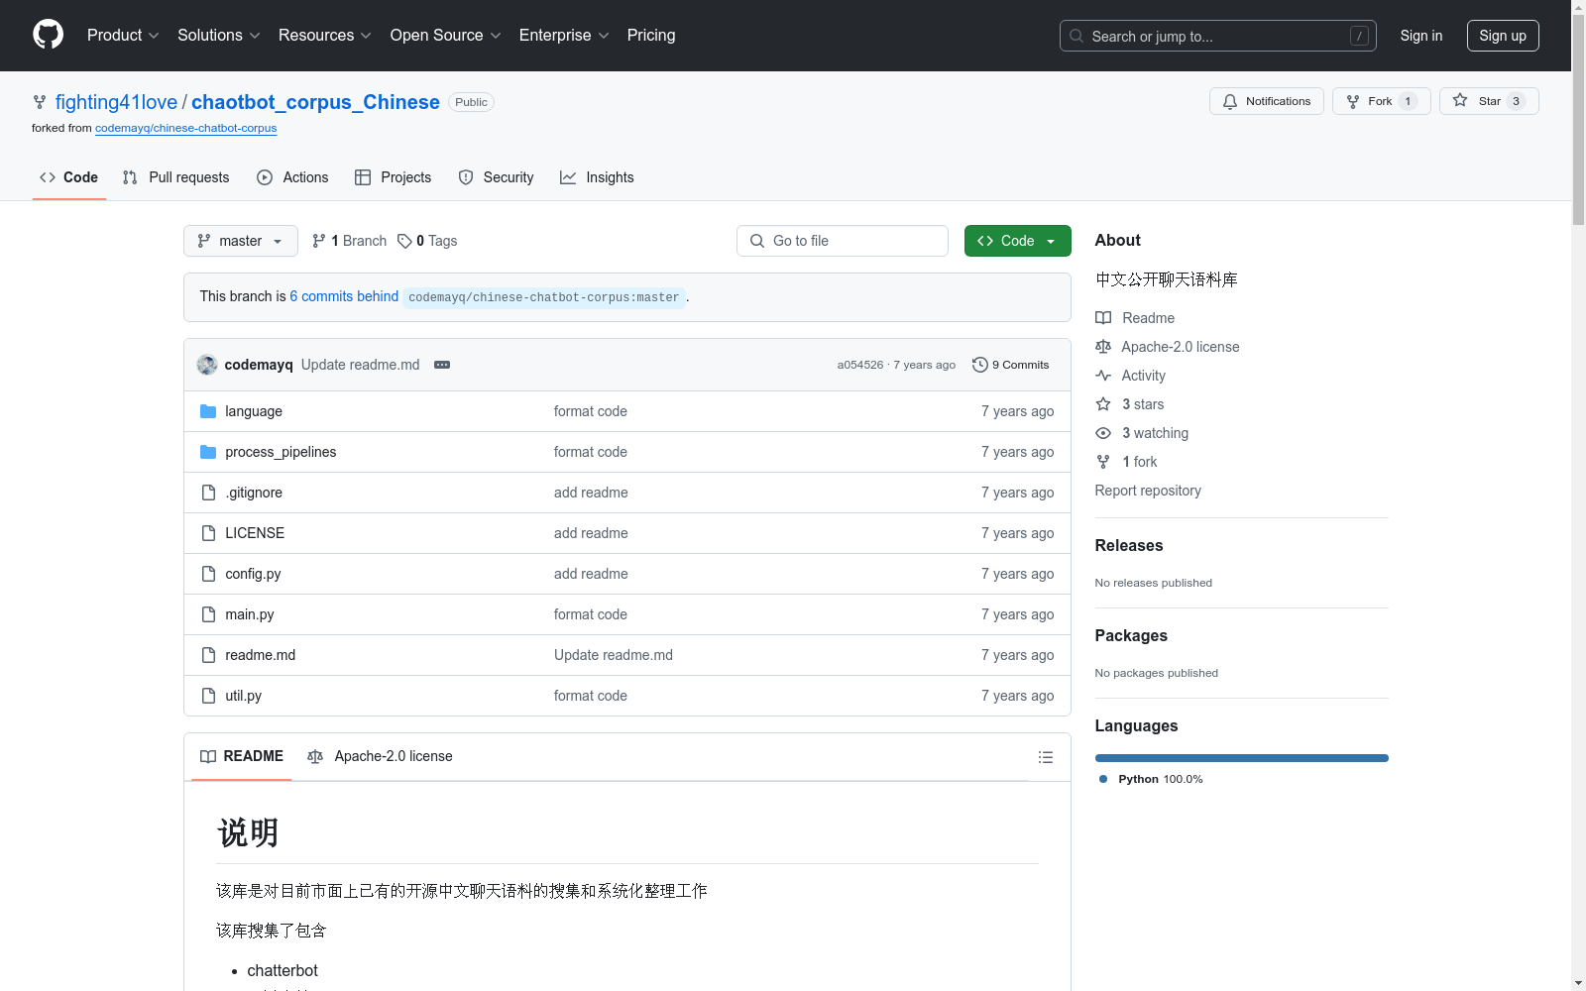Open the language folder
This screenshot has height=991, width=1586.
[253, 411]
